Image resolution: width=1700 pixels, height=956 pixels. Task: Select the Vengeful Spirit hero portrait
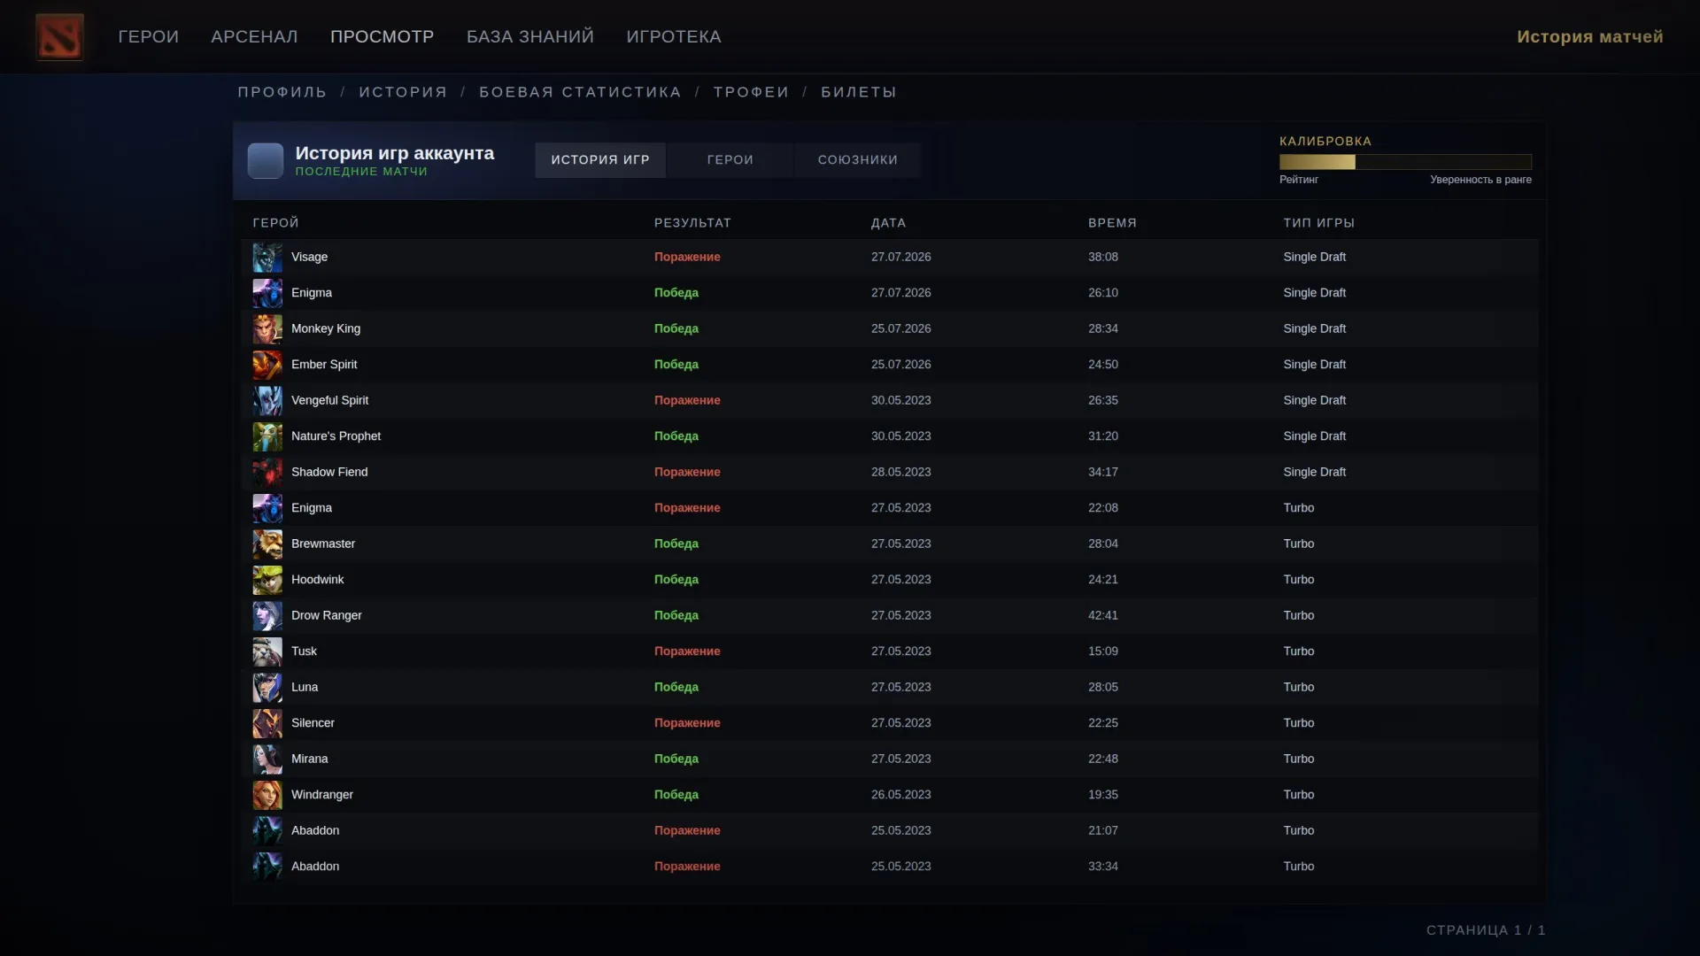[x=267, y=401]
